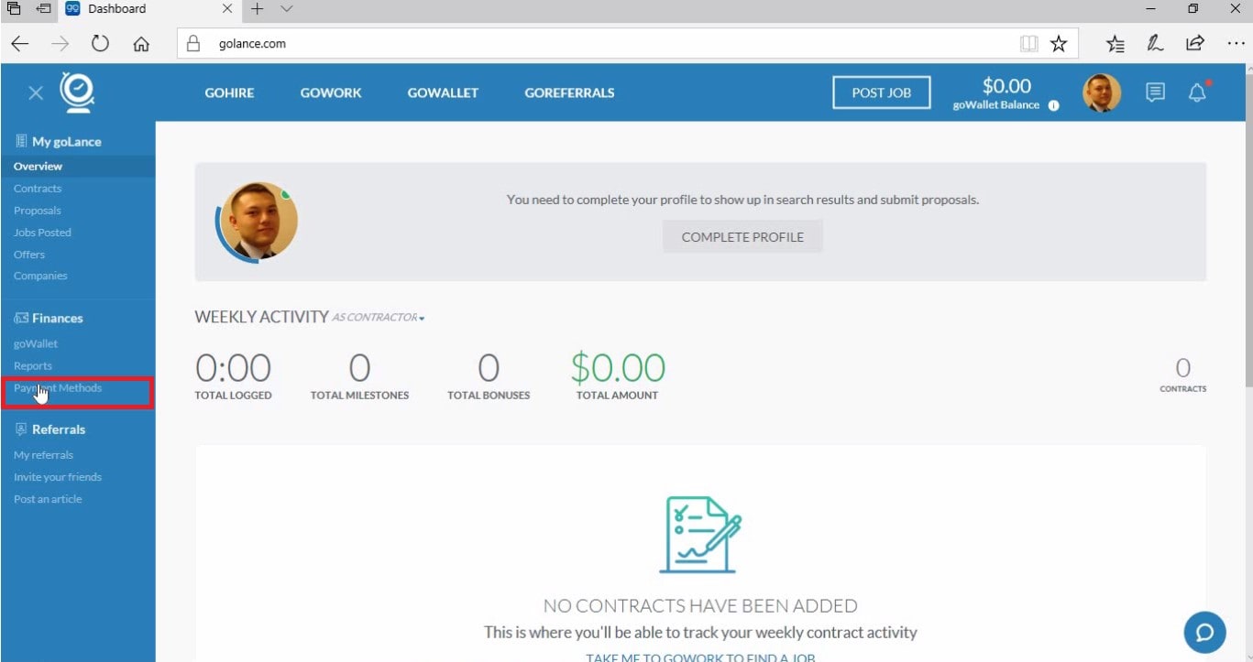Open a new tab with plus icon
Viewport: 1253px width, 662px height.
click(x=257, y=9)
